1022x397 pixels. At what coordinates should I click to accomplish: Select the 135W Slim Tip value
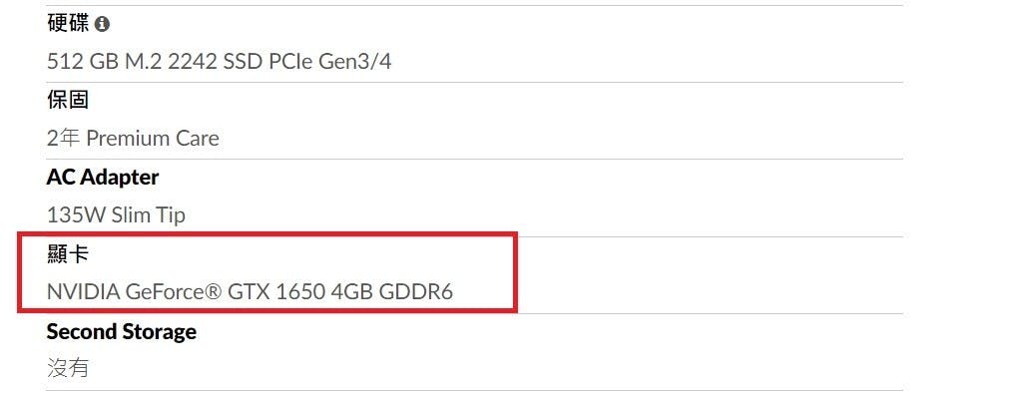pyautogui.click(x=116, y=215)
